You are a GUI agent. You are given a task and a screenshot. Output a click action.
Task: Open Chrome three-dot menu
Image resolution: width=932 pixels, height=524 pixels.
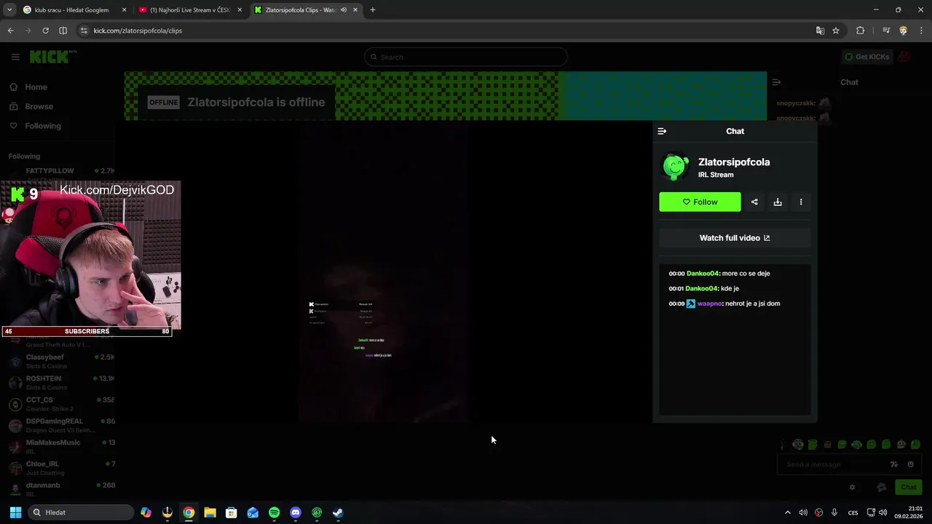tap(921, 31)
